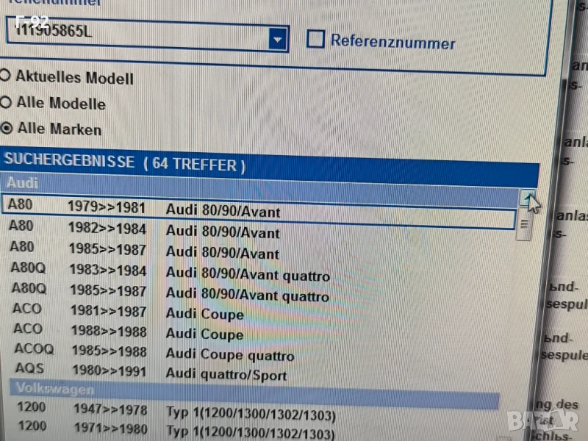Select A80 1982>>1984 Audi 80/90/Avant row

[220, 231]
